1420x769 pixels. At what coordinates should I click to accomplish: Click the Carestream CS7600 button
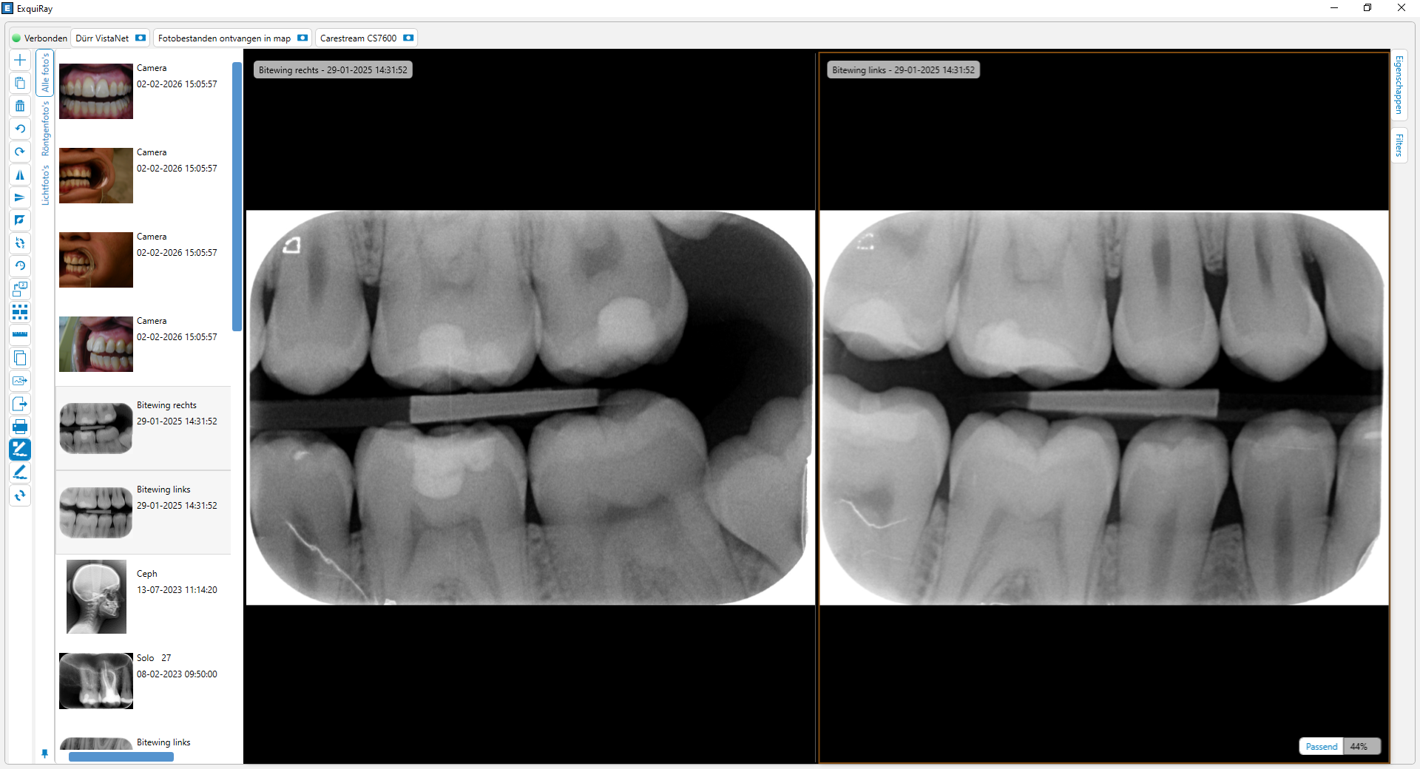(x=366, y=38)
